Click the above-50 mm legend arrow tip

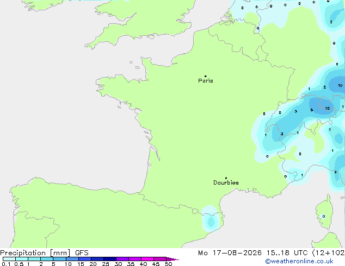point(172,259)
